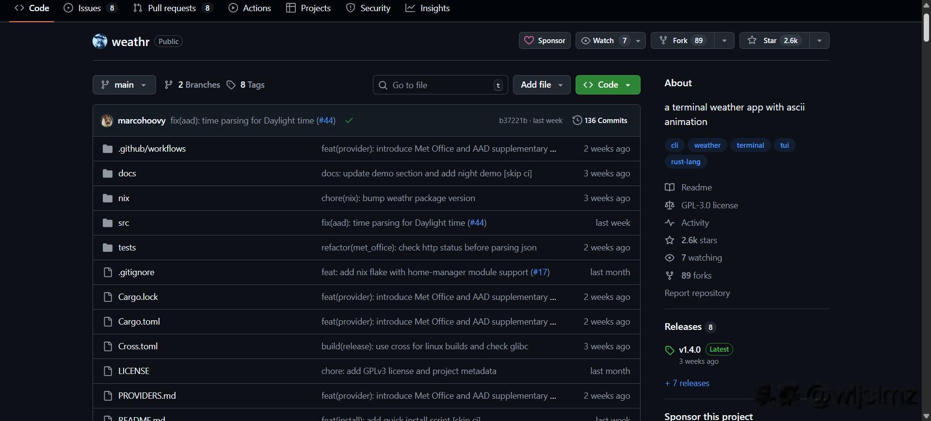Open the Issues tab
The width and height of the screenshot is (931, 421).
coord(91,8)
